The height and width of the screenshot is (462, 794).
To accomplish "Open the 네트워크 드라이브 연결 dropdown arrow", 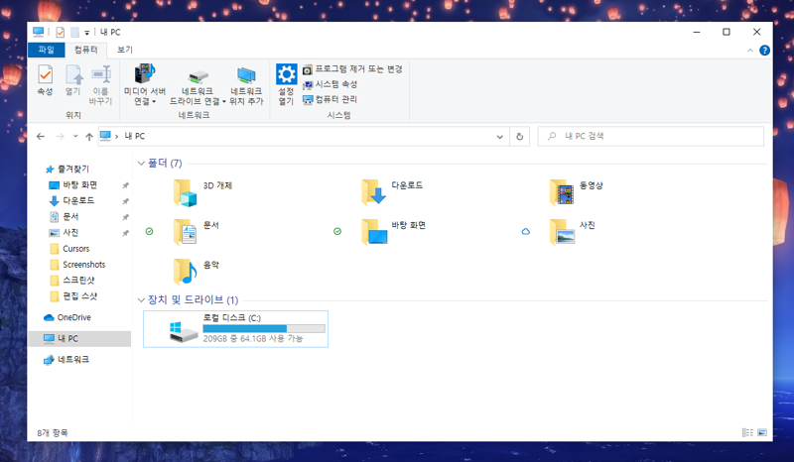I will pyautogui.click(x=224, y=102).
